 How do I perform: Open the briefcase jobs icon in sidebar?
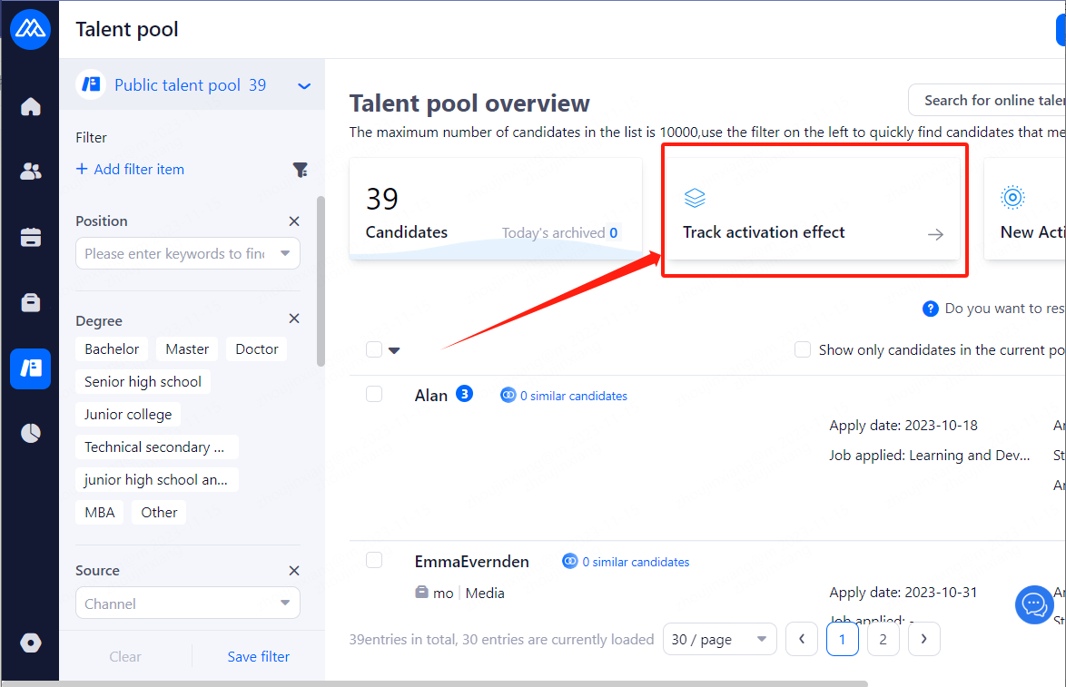(31, 303)
